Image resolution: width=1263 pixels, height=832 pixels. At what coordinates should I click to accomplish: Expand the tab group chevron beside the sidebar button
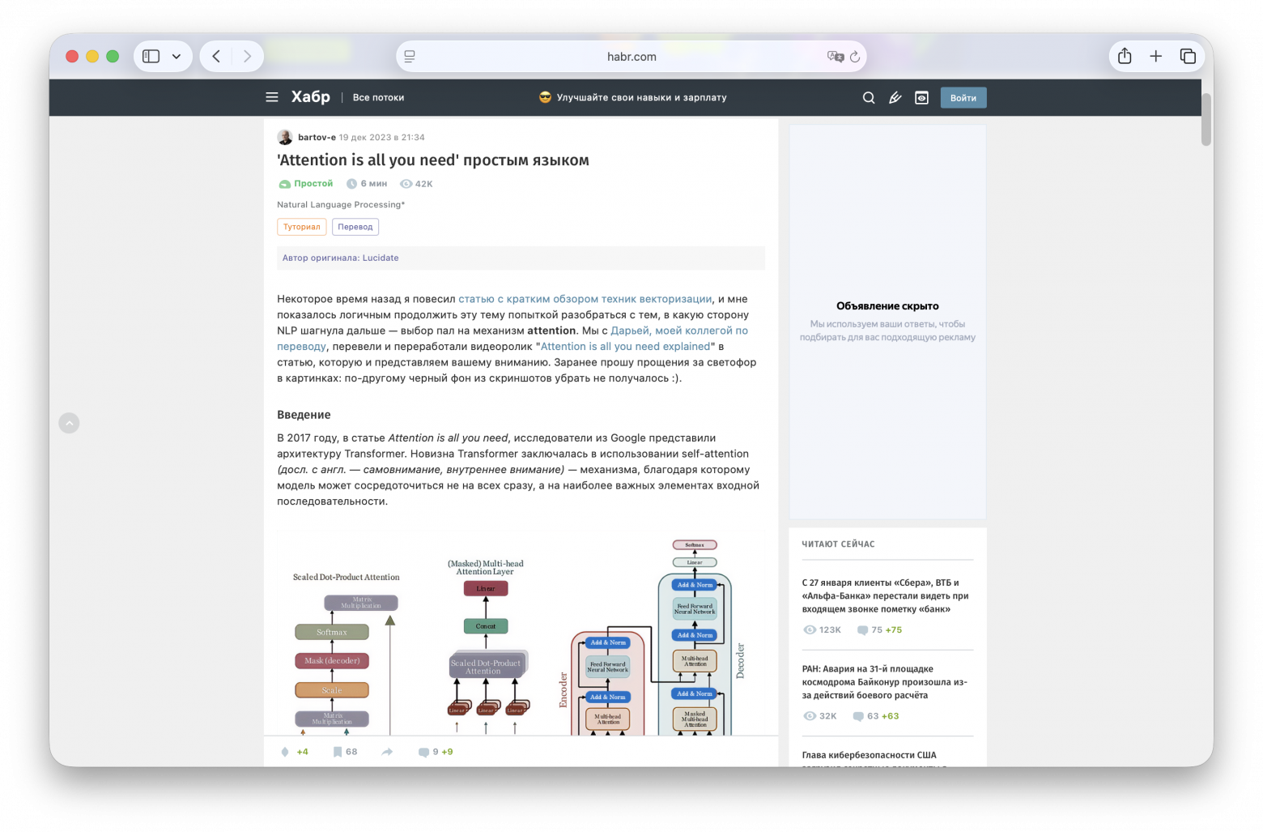[x=176, y=56]
